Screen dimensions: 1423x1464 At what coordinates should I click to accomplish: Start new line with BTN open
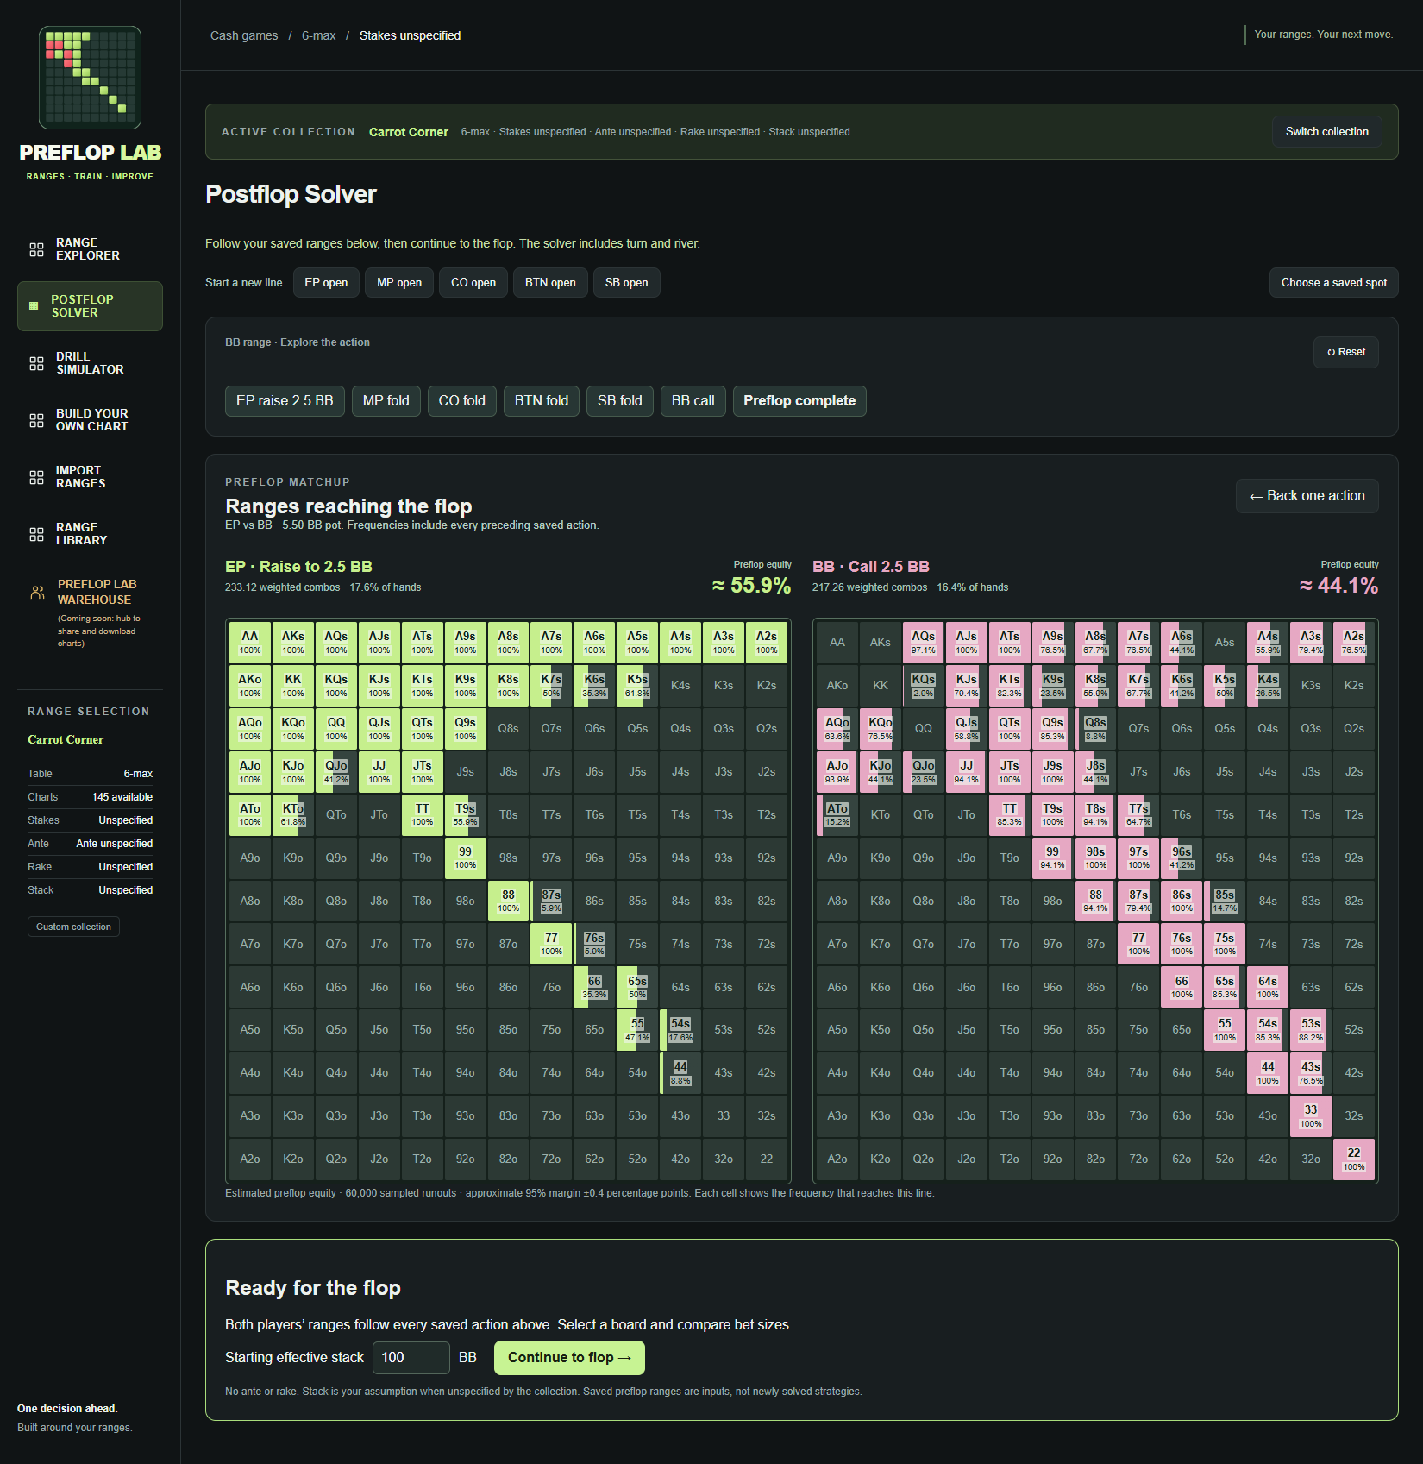click(x=550, y=283)
